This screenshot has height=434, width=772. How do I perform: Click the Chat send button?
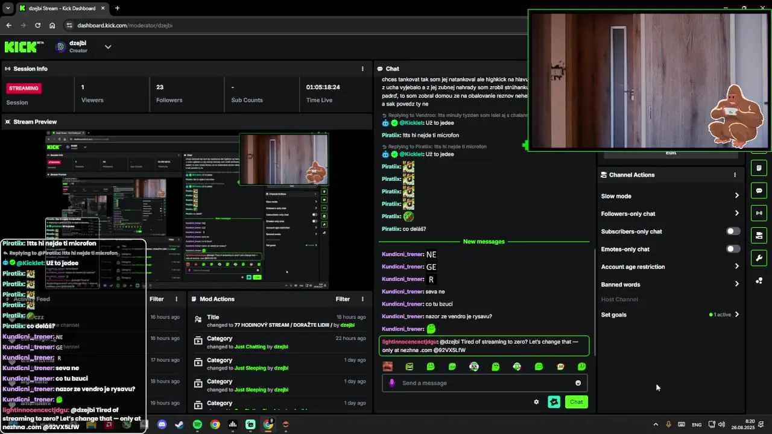[577, 402]
